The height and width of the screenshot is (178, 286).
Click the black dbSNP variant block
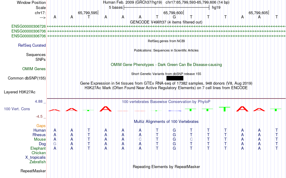[175, 78]
